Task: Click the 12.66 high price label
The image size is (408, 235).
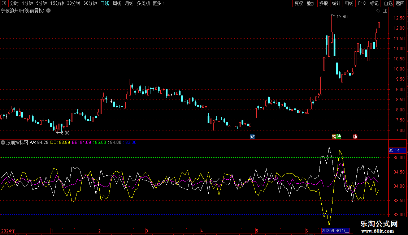Action: pyautogui.click(x=342, y=17)
